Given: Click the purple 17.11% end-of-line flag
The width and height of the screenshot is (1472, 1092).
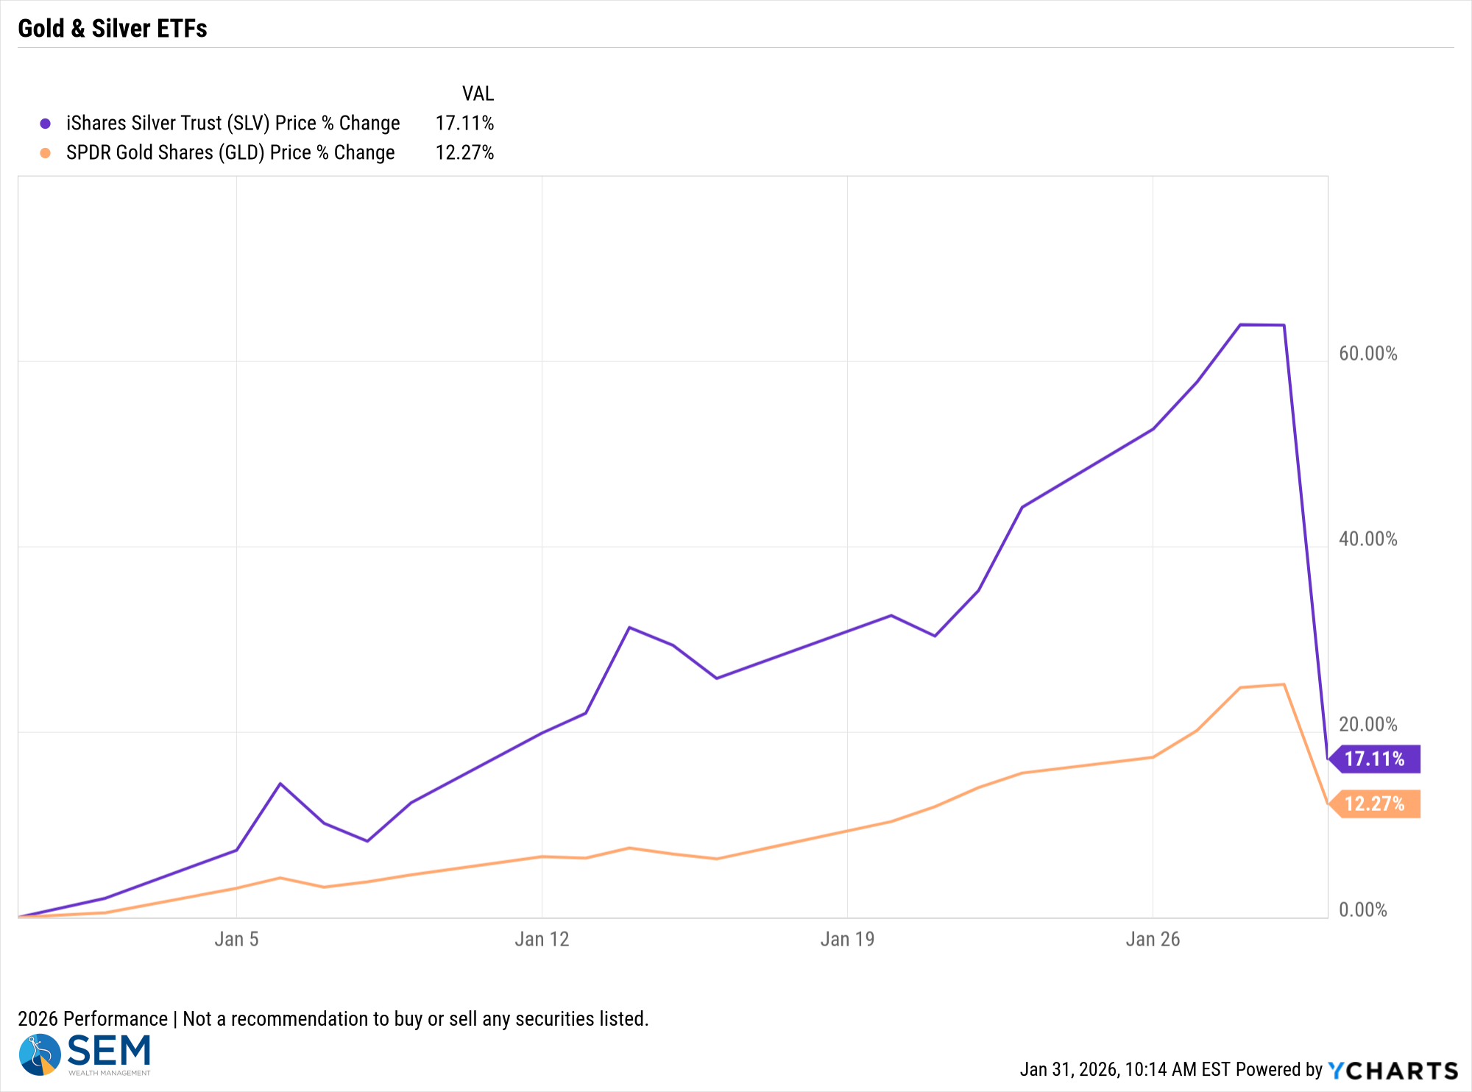Looking at the screenshot, I should tap(1375, 759).
